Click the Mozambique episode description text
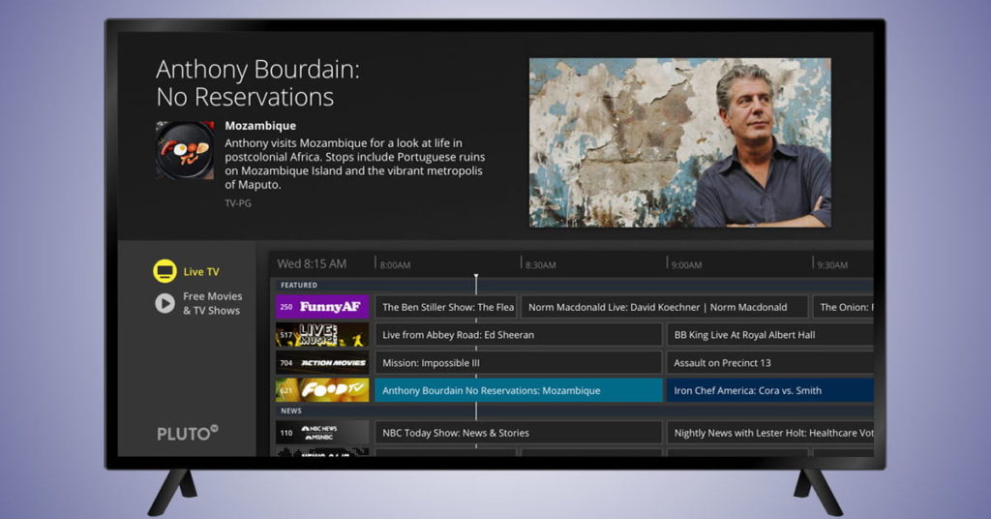The height and width of the screenshot is (519, 991). pos(355,164)
